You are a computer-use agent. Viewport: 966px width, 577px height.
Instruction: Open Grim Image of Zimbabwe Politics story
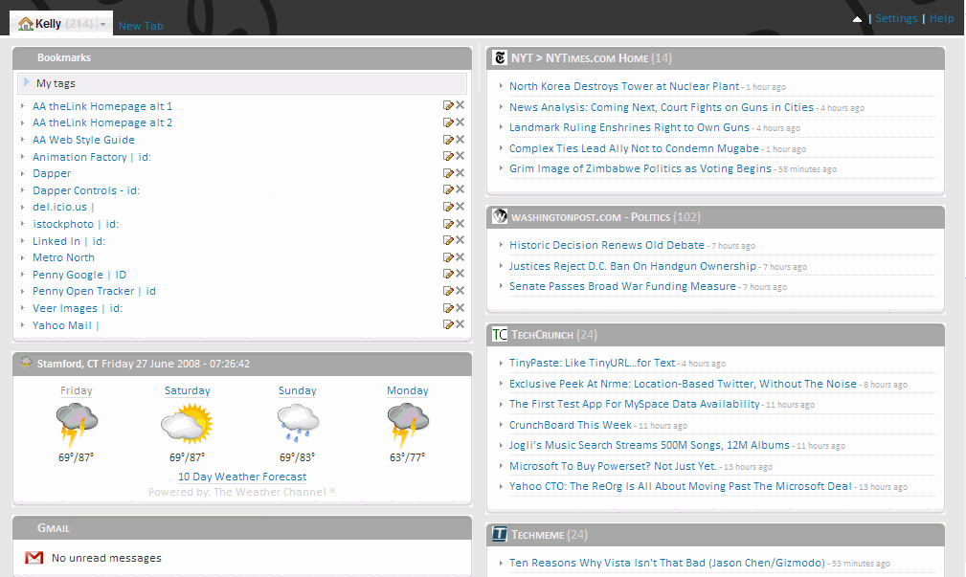640,168
